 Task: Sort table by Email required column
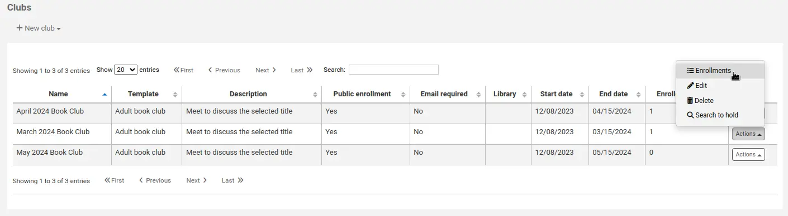pos(448,94)
